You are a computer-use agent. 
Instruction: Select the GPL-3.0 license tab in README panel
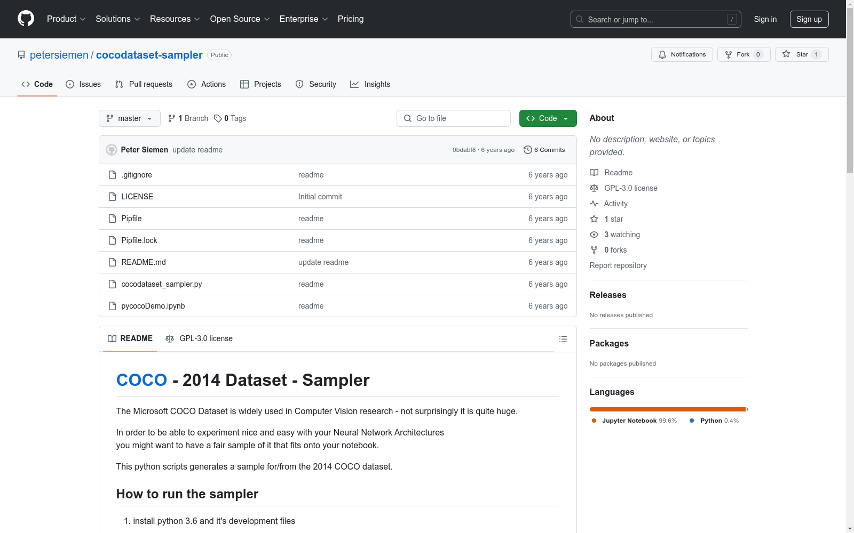[x=199, y=338]
